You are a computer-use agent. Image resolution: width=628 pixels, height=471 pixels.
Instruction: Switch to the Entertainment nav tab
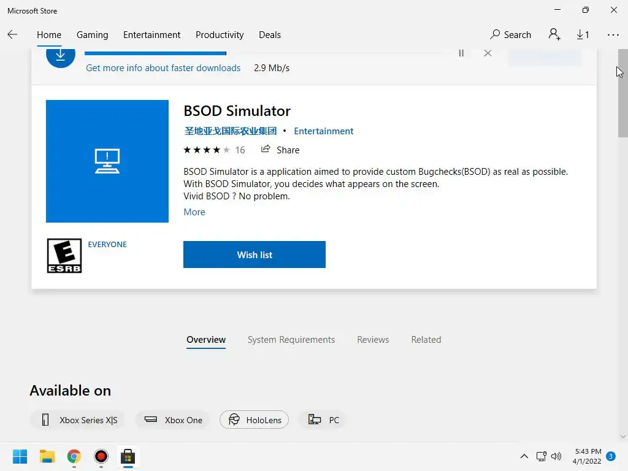point(152,35)
